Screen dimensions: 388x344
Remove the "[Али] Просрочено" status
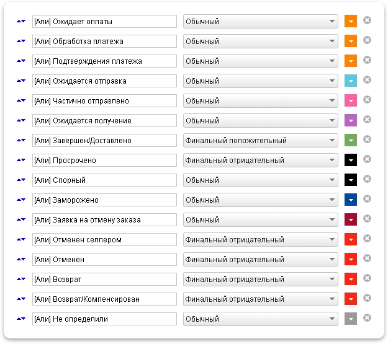[x=367, y=159]
